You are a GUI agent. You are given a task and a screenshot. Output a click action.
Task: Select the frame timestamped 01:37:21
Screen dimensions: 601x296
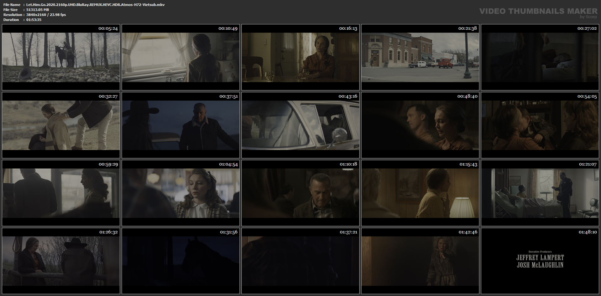[301, 261]
